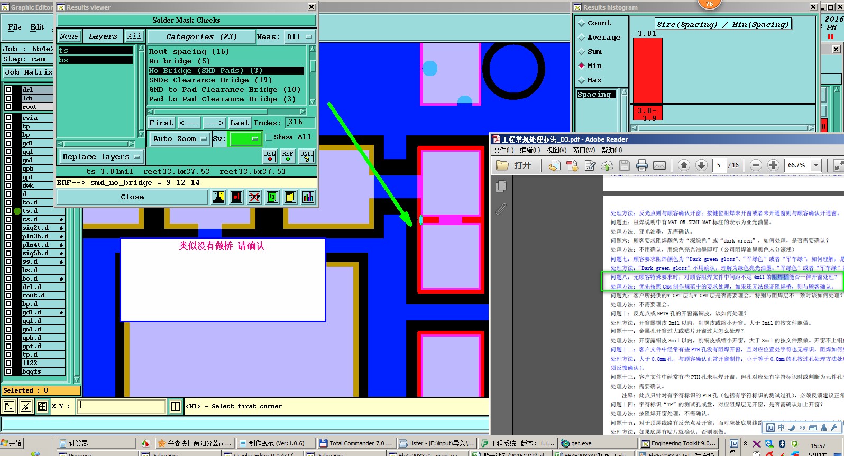Click the black and yellow figure icon beside Close
The width and height of the screenshot is (844, 456).
218,197
